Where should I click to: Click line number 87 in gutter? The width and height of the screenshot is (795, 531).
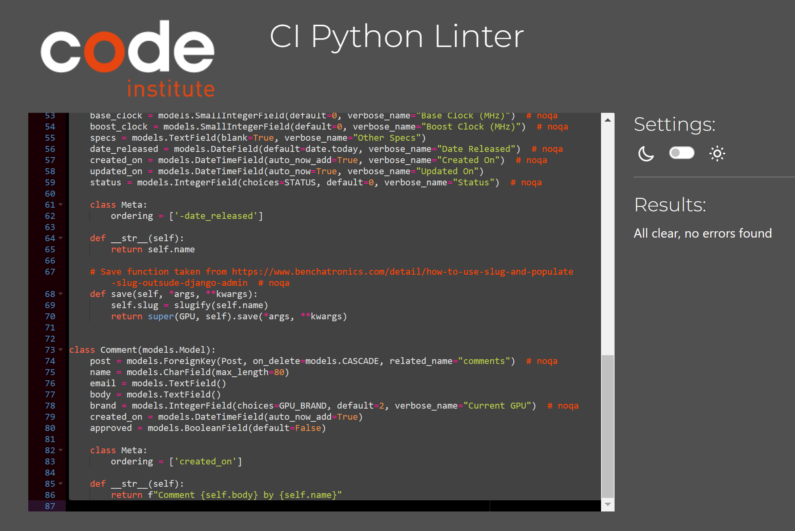pyautogui.click(x=50, y=506)
